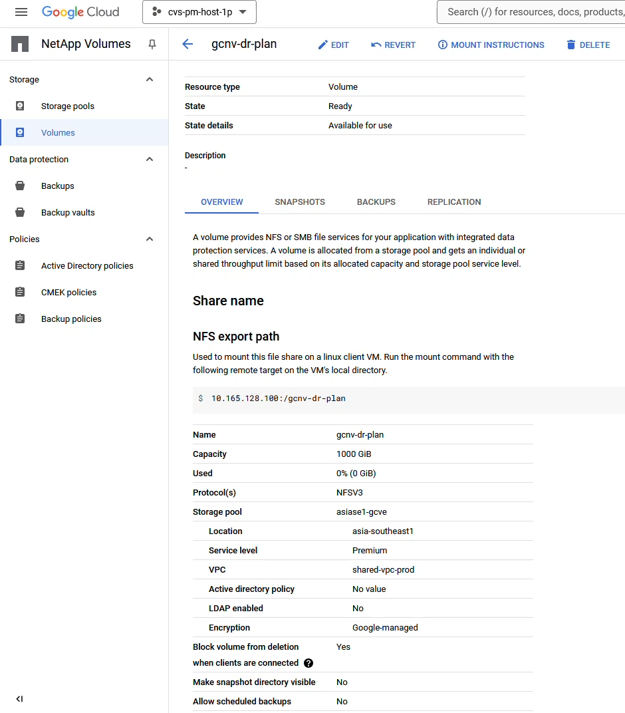The image size is (625, 713).
Task: Click the State details Available for use
Action: [360, 126]
